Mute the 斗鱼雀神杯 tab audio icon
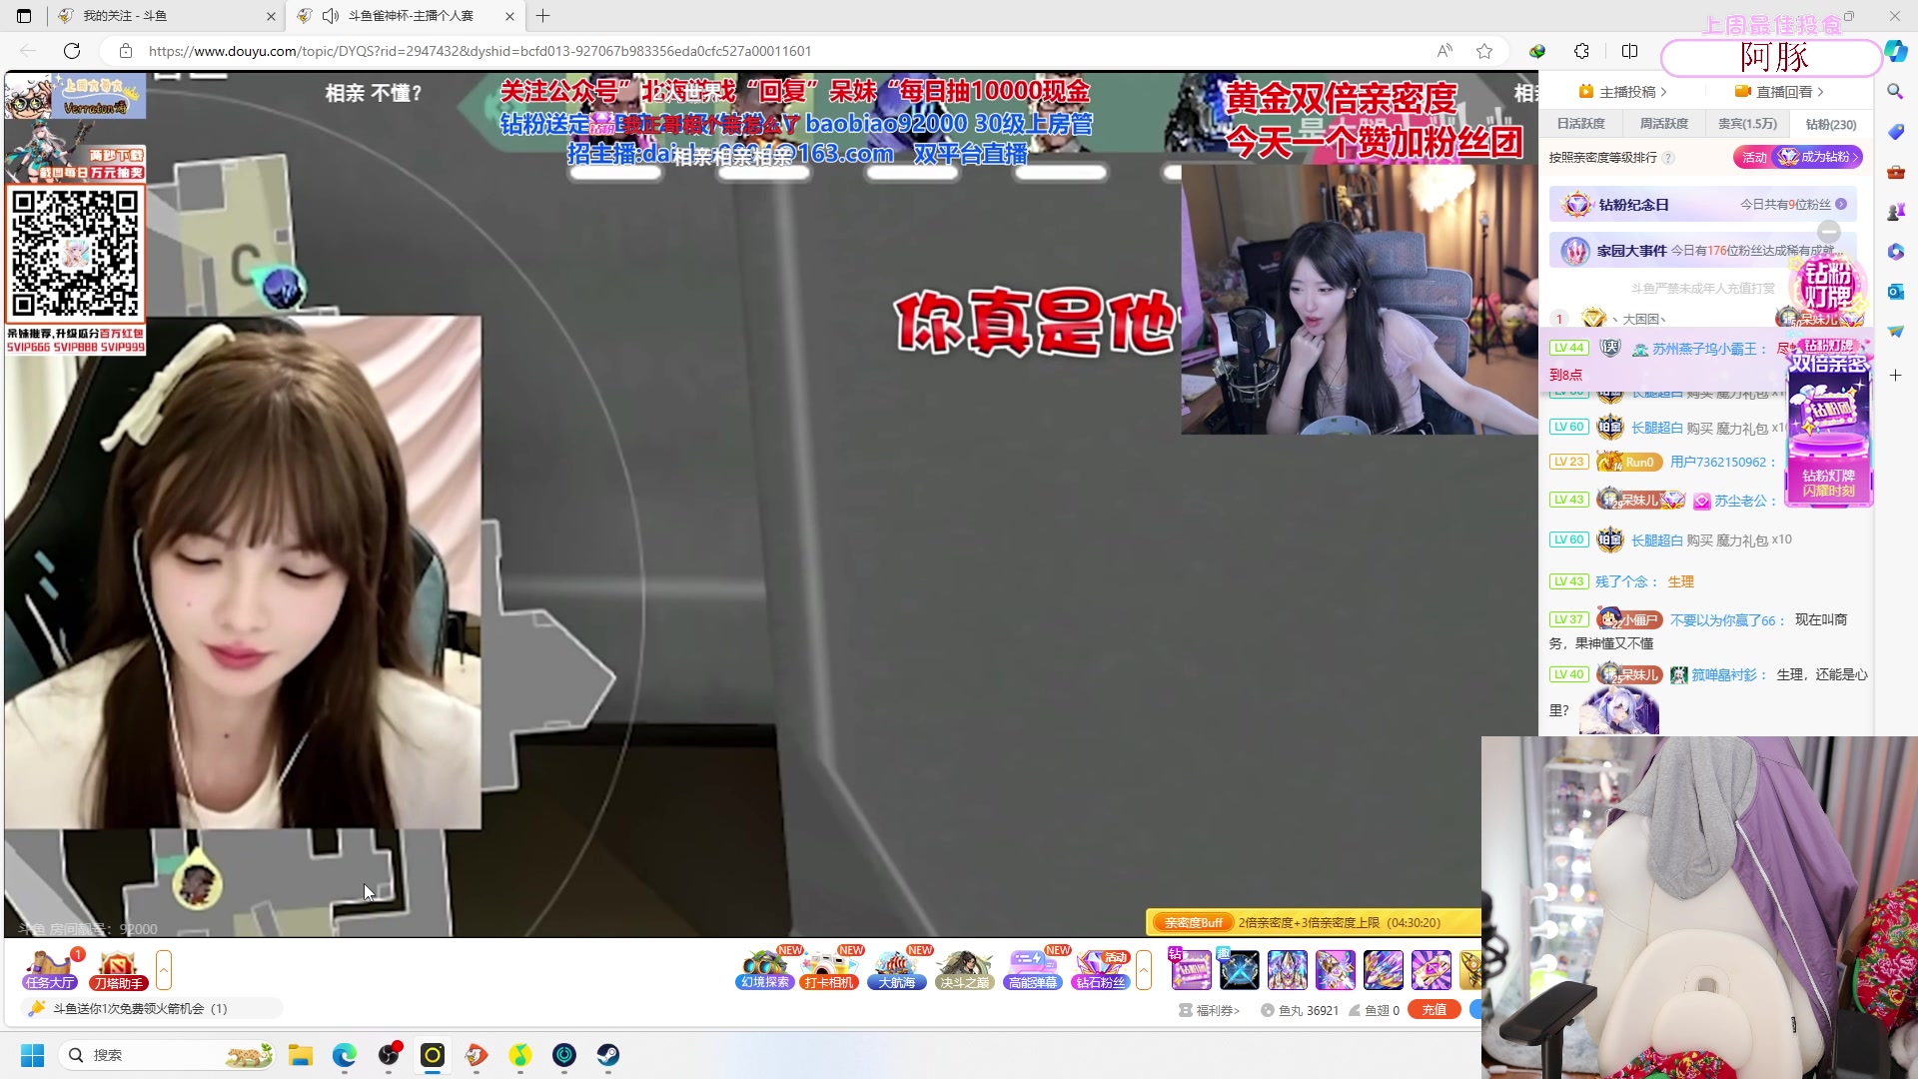The height and width of the screenshot is (1079, 1918). click(x=331, y=16)
